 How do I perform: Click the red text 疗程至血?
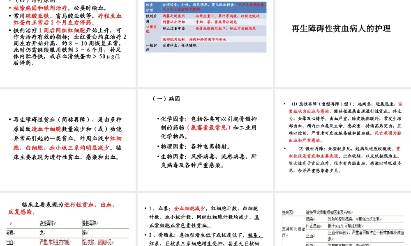110,16
